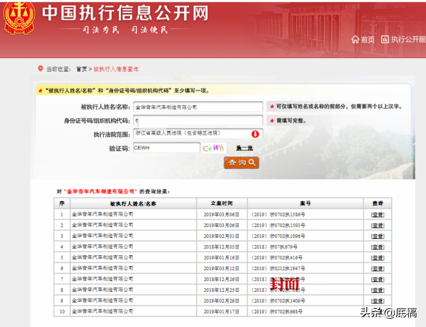The height and width of the screenshot is (327, 426).
Task: Click 查看 for result row 1
Action: click(x=378, y=215)
